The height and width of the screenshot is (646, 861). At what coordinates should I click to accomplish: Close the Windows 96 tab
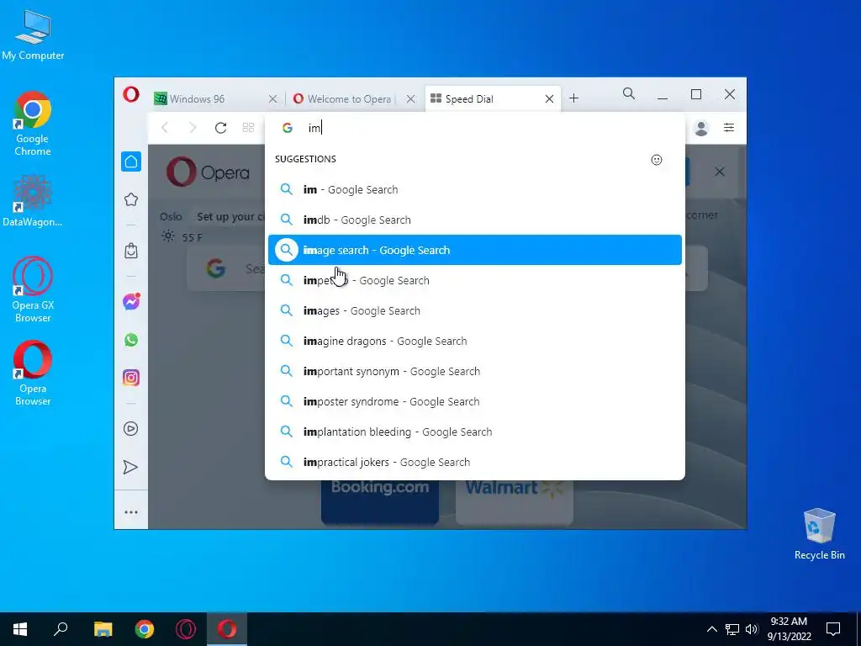[272, 99]
